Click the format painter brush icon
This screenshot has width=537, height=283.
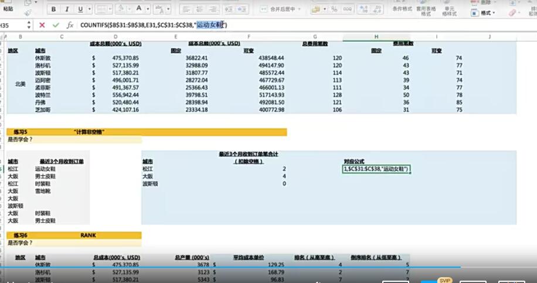(x=28, y=11)
